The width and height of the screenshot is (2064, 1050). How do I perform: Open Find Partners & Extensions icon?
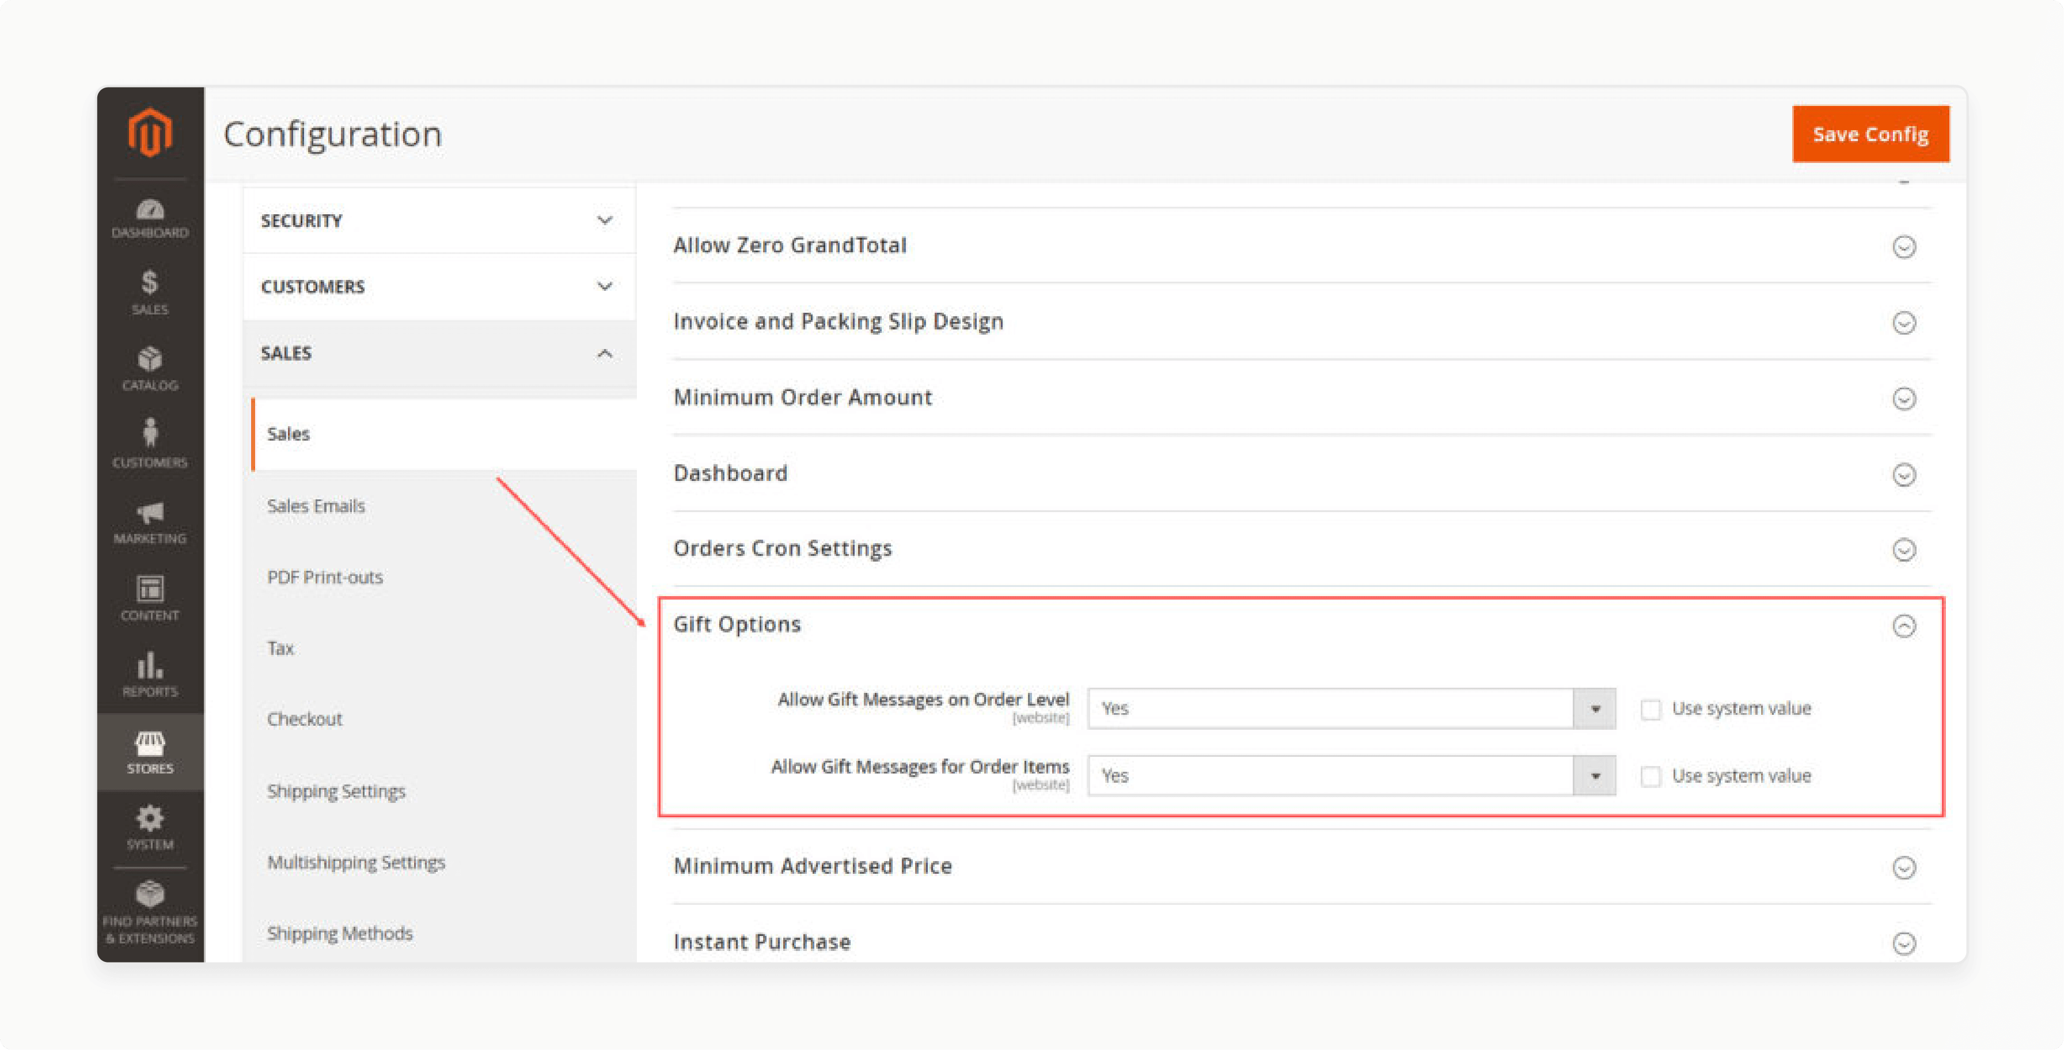pyautogui.click(x=150, y=913)
